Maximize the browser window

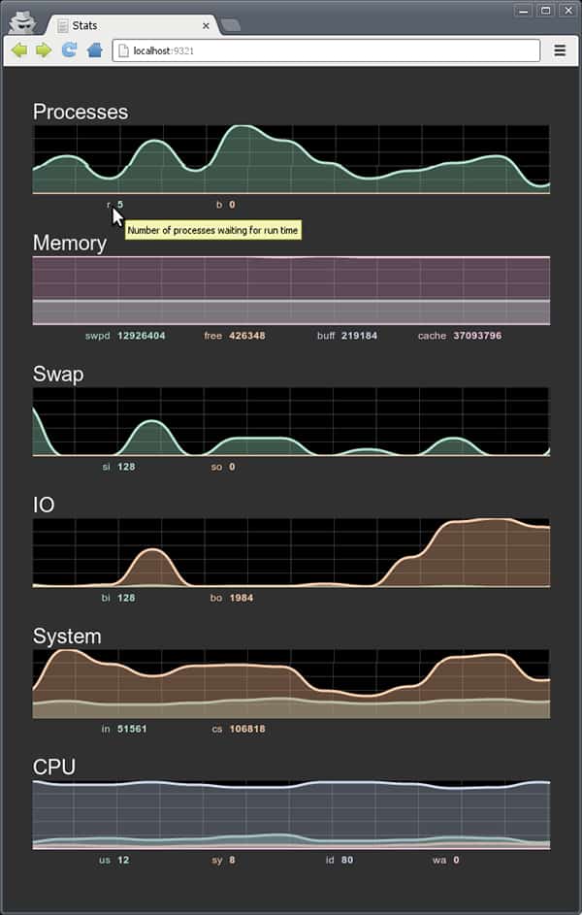coord(546,11)
